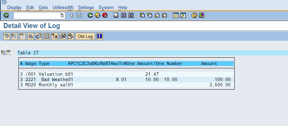Select the Table IT heading row
Image resolution: width=288 pixels, height=126 pixels.
152,53
